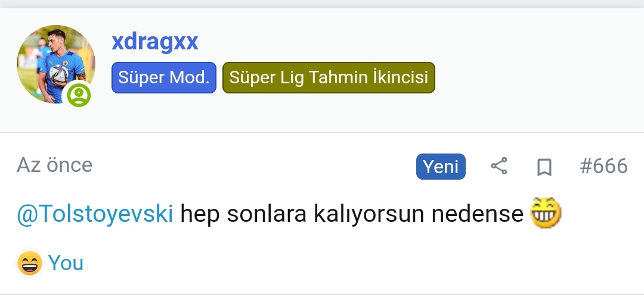Click the word 'hep' in the message
This screenshot has height=307, width=644.
tap(199, 214)
